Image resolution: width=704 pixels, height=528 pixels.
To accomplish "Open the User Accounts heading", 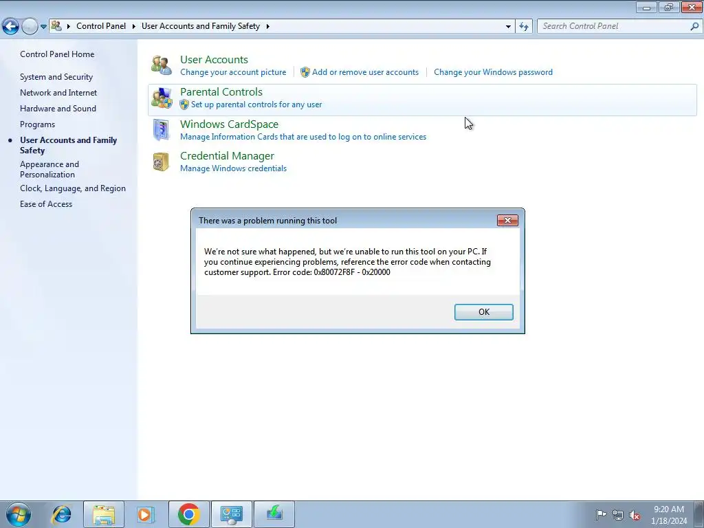I will tap(214, 59).
